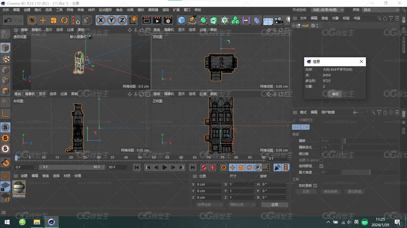Image resolution: width=407 pixels, height=228 pixels.
Task: Click the 应用 button in the tool attributes
Action: (306, 191)
